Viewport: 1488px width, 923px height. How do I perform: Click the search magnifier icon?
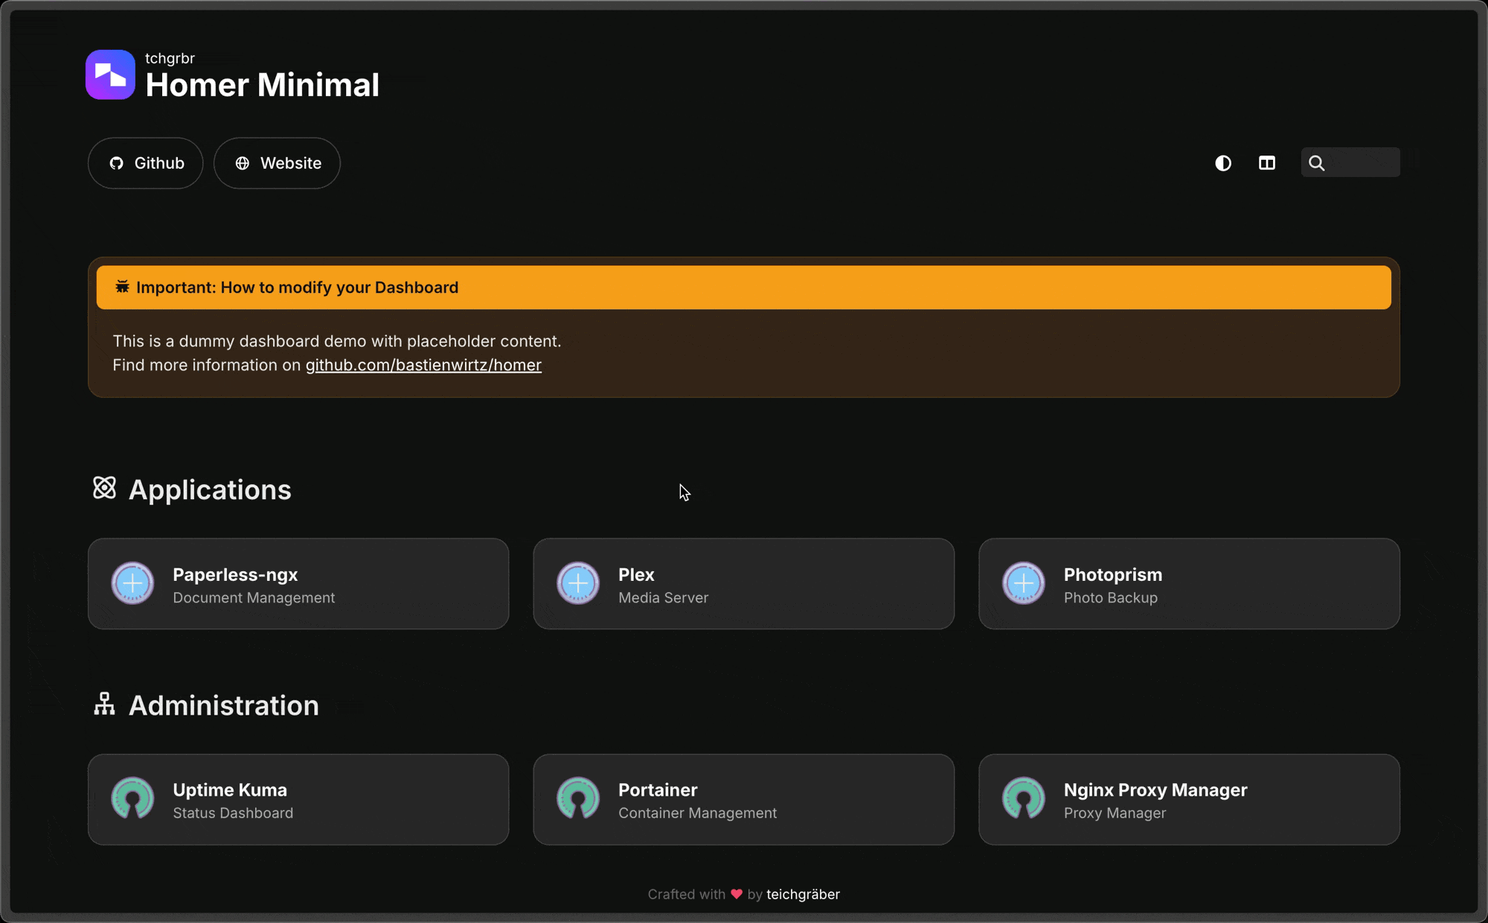1316,163
